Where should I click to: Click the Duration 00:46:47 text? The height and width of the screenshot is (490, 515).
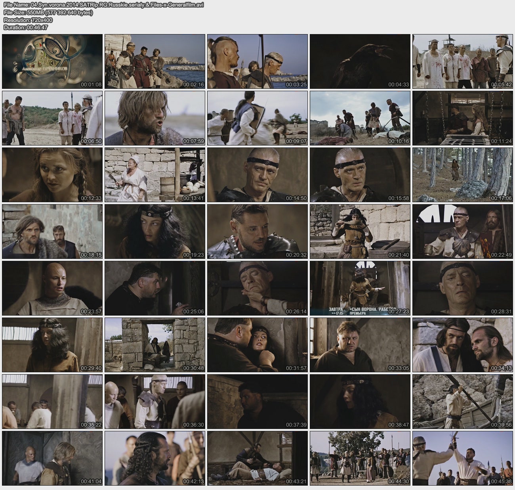[26, 27]
